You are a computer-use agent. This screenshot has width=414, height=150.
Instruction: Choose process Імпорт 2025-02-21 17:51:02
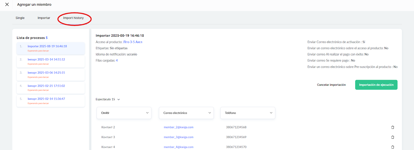tap(46, 86)
